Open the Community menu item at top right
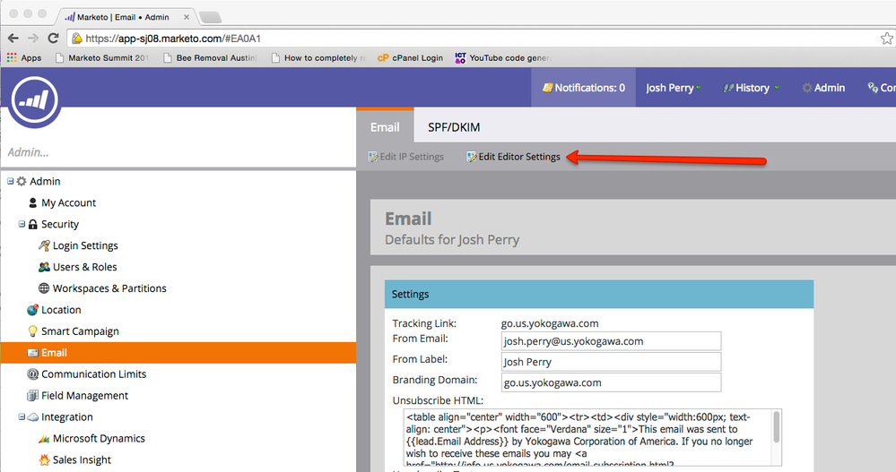The height and width of the screenshot is (472, 896). point(881,88)
